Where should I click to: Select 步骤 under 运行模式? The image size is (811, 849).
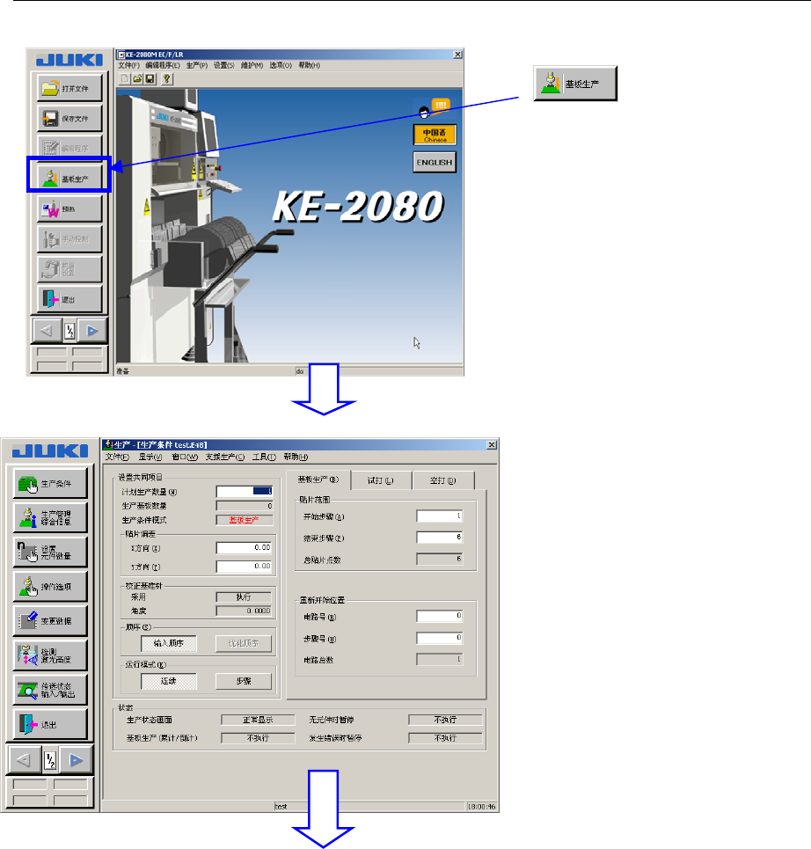244,681
